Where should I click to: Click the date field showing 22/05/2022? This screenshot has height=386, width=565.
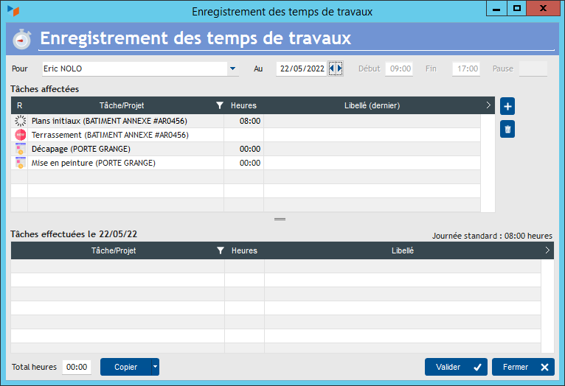click(302, 69)
